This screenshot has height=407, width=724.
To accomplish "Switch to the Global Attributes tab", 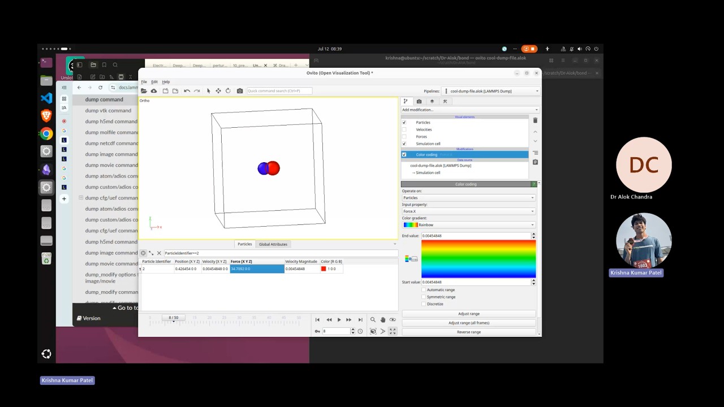I will tap(273, 244).
